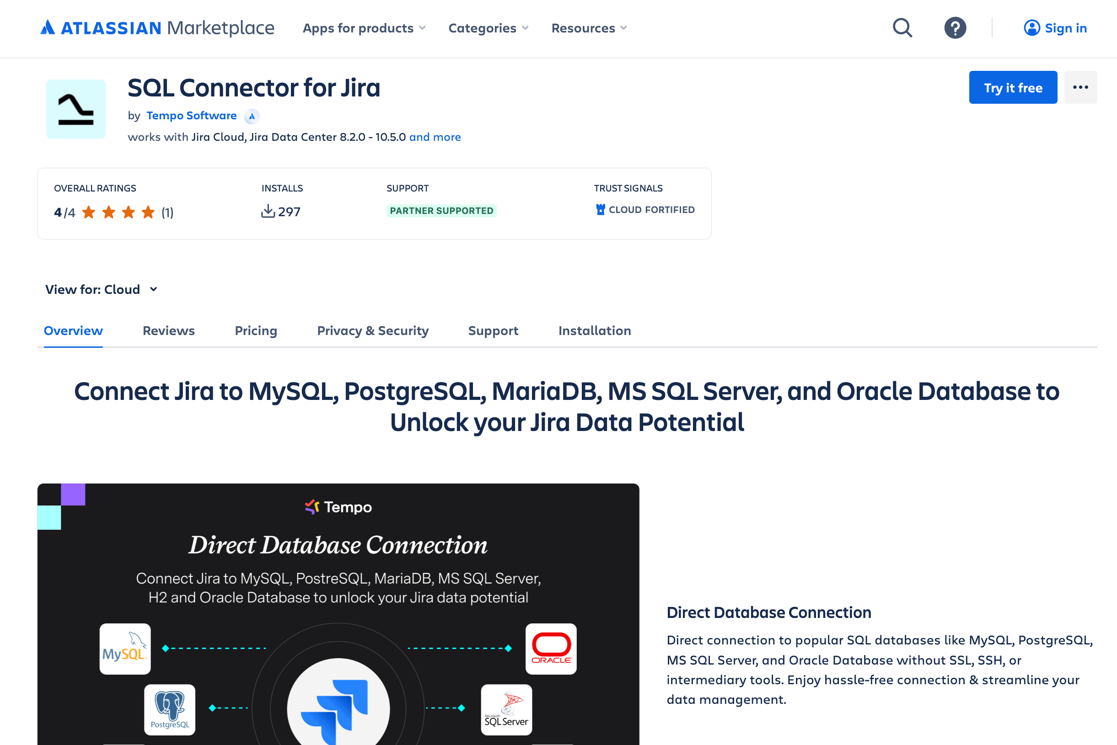The width and height of the screenshot is (1117, 745).
Task: Open the Privacy & Security tab
Action: click(373, 331)
